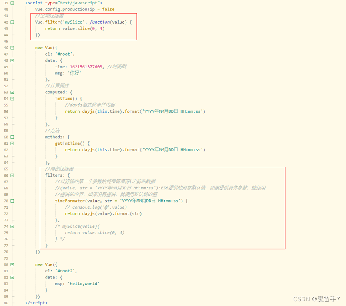Click the '#root' string on line 47
Screen dimensions: 346x306
click(64, 54)
